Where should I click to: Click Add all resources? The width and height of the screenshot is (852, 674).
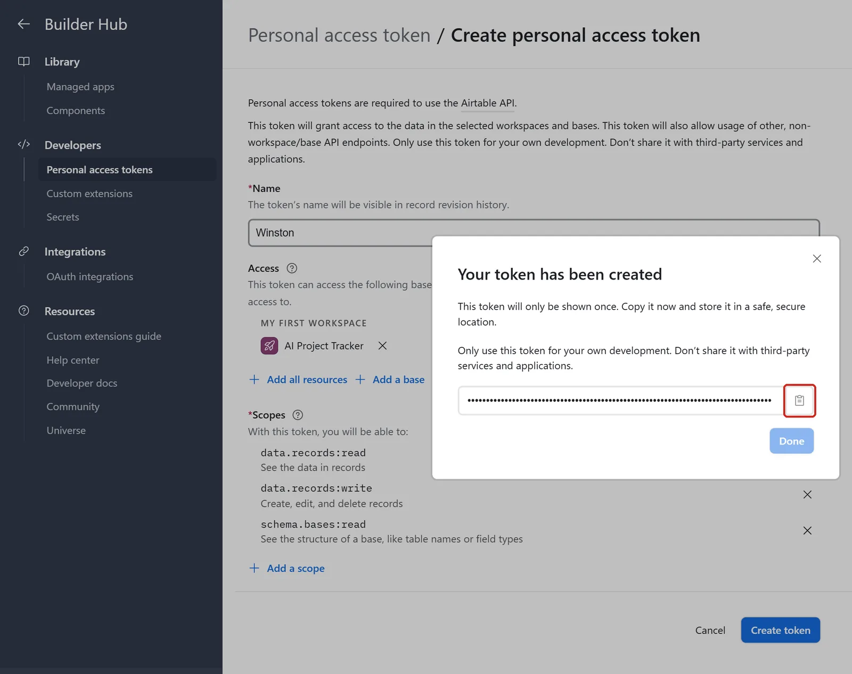(298, 380)
